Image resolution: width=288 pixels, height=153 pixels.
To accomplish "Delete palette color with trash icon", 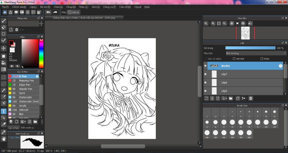I will click(17, 30).
